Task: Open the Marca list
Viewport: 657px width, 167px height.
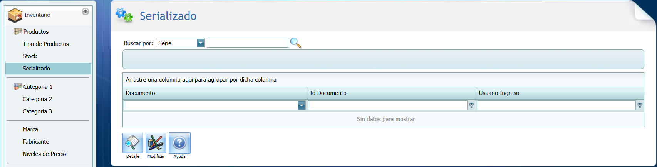Action: coord(30,129)
